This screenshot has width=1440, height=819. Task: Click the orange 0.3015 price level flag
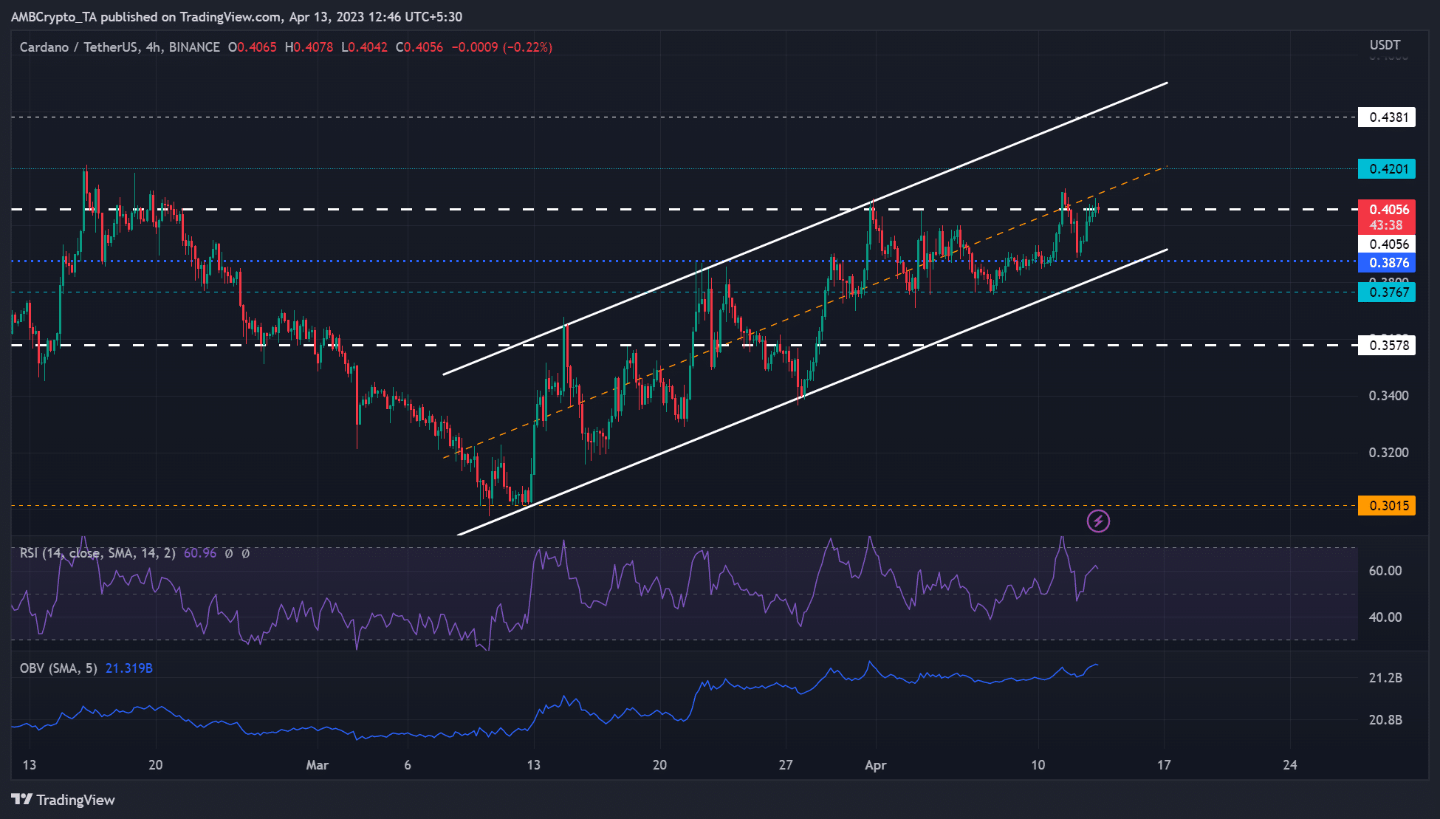coord(1386,506)
